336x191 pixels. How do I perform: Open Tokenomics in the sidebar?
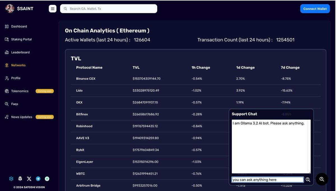pyautogui.click(x=20, y=91)
